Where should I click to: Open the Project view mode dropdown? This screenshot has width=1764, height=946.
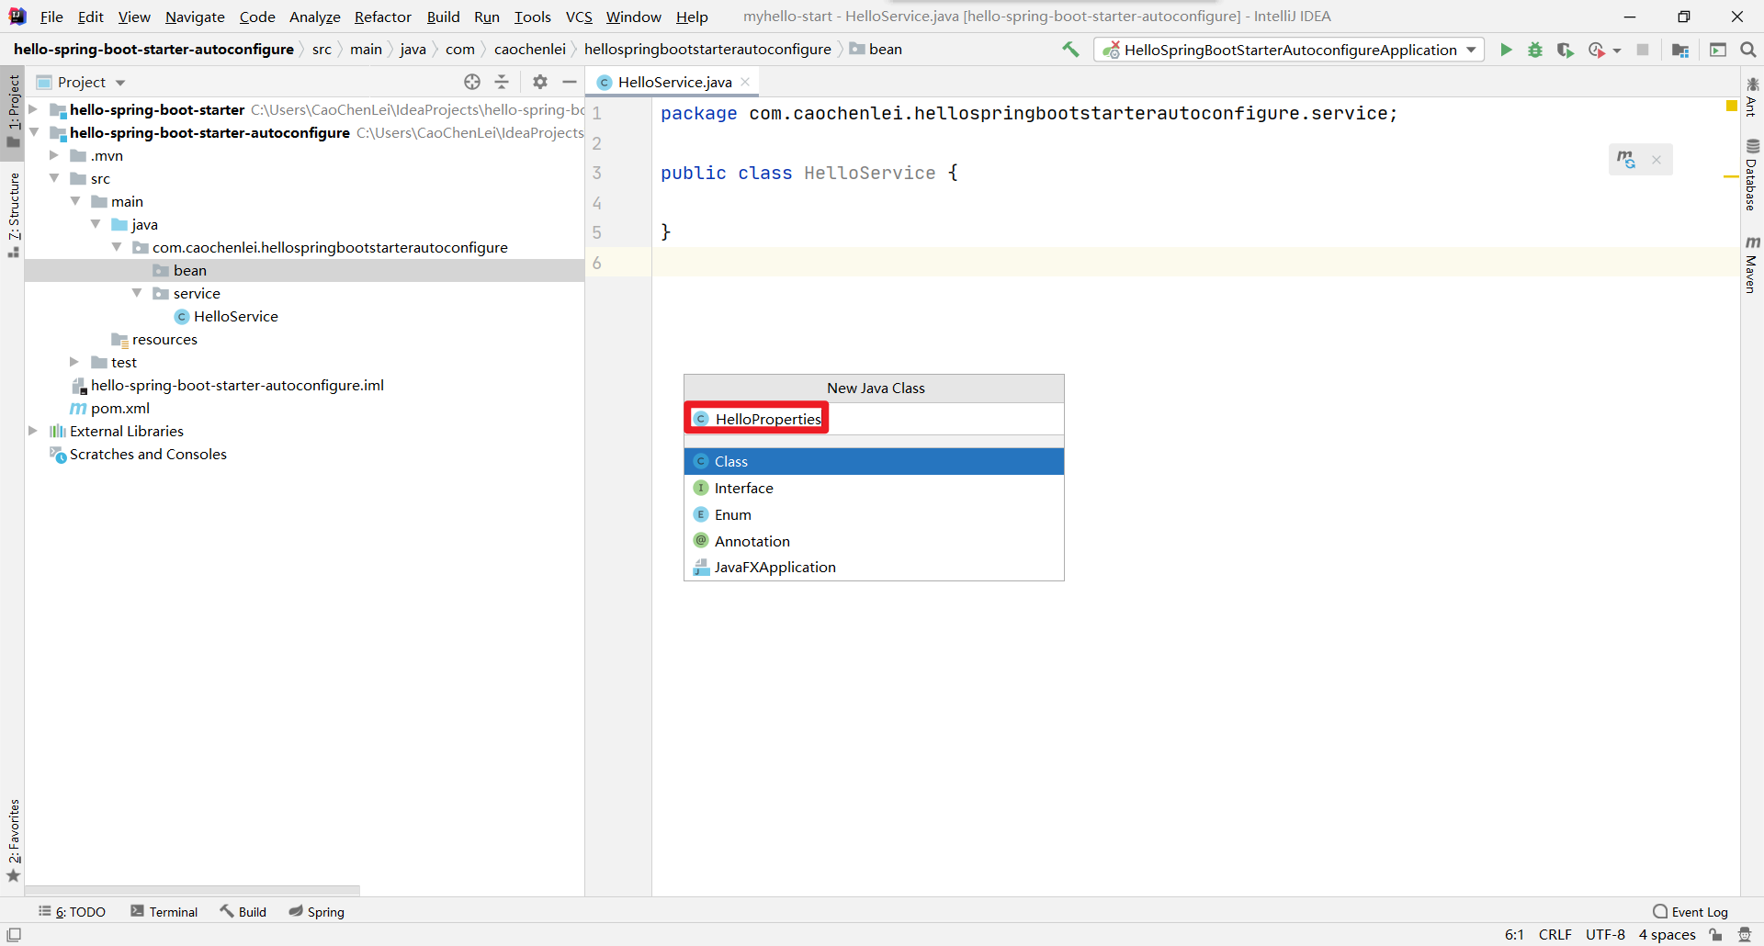(120, 83)
